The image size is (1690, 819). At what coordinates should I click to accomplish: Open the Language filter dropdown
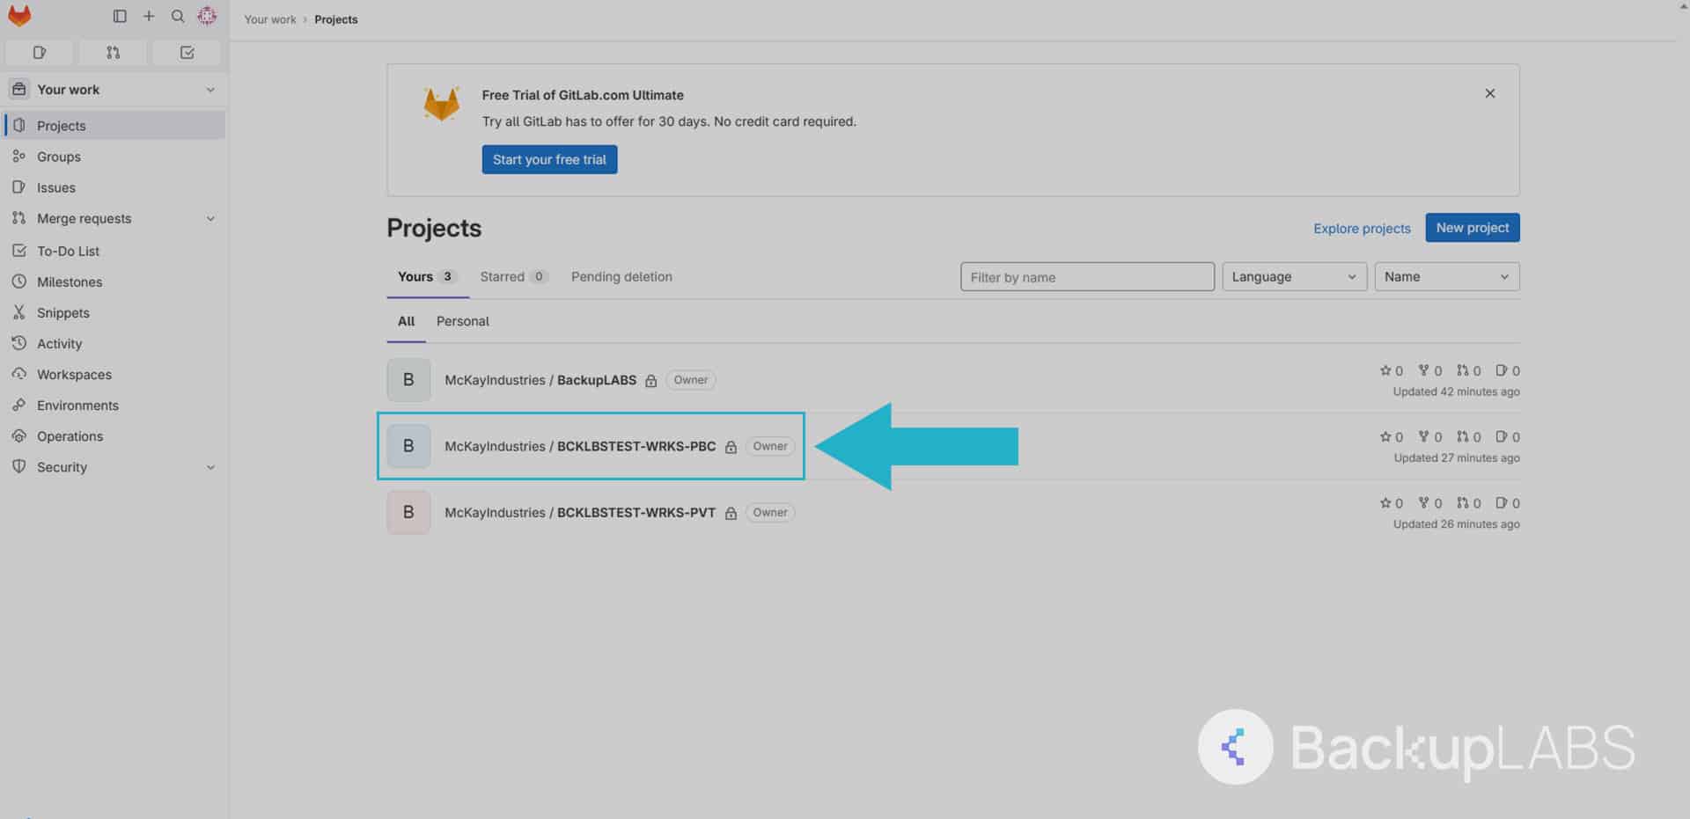[1293, 276]
